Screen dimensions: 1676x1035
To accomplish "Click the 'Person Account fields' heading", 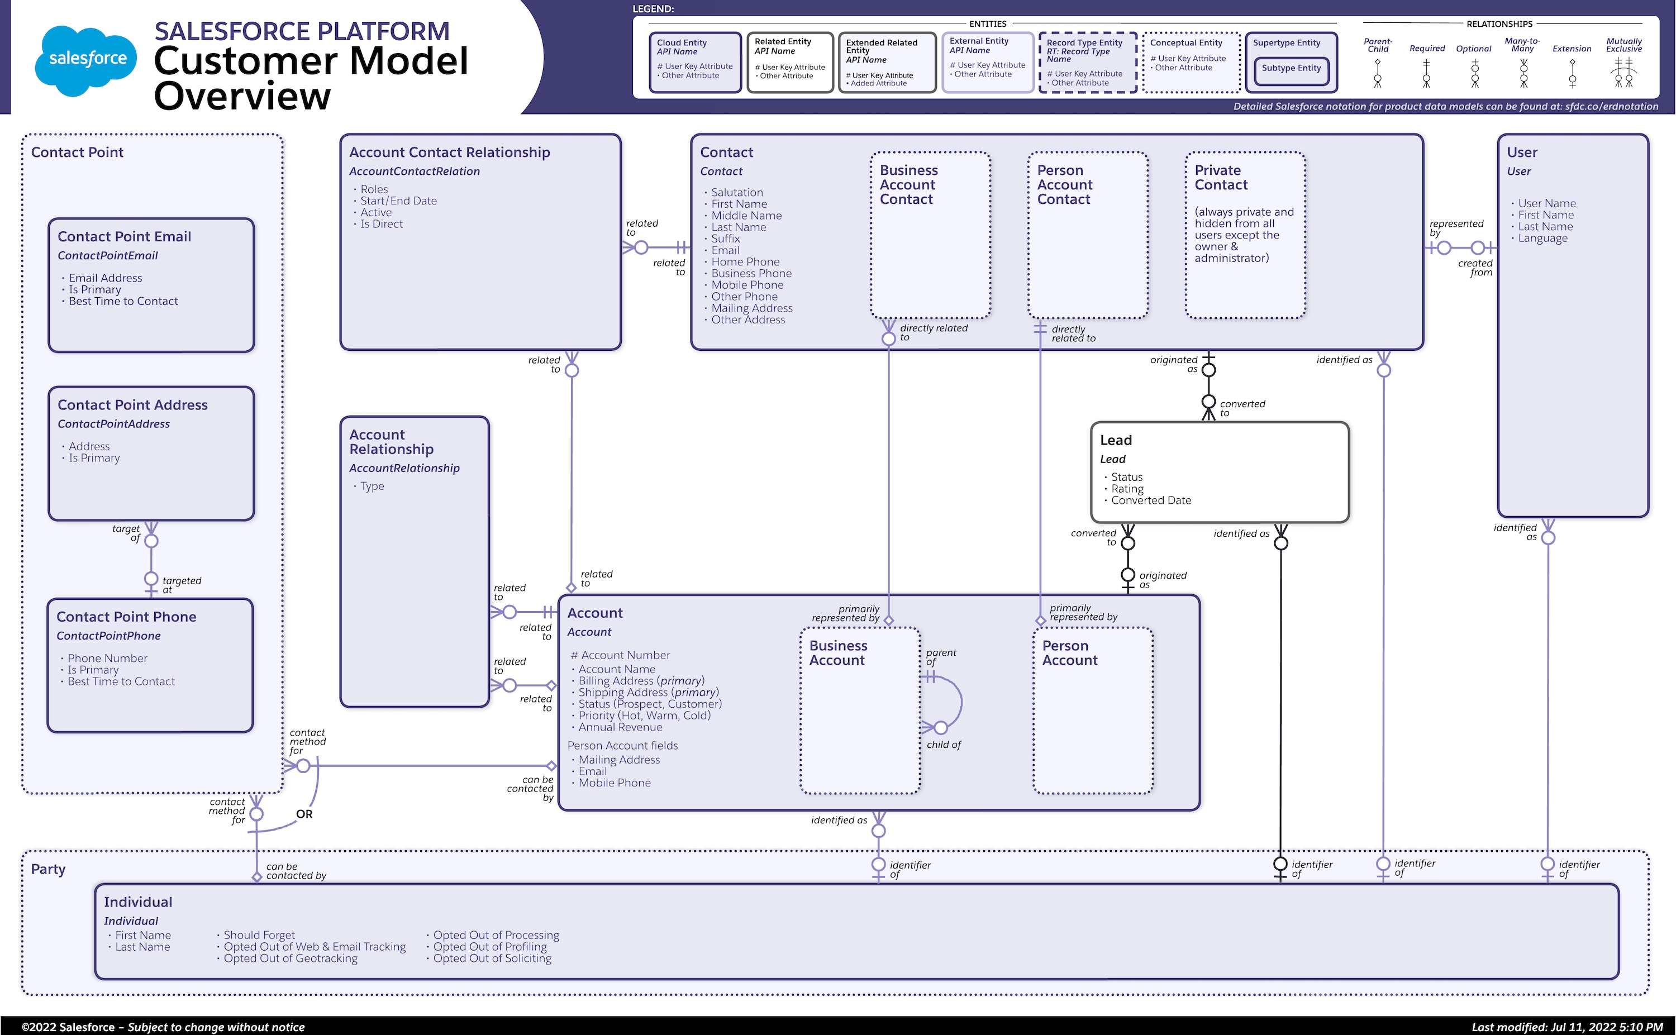I will tap(622, 746).
